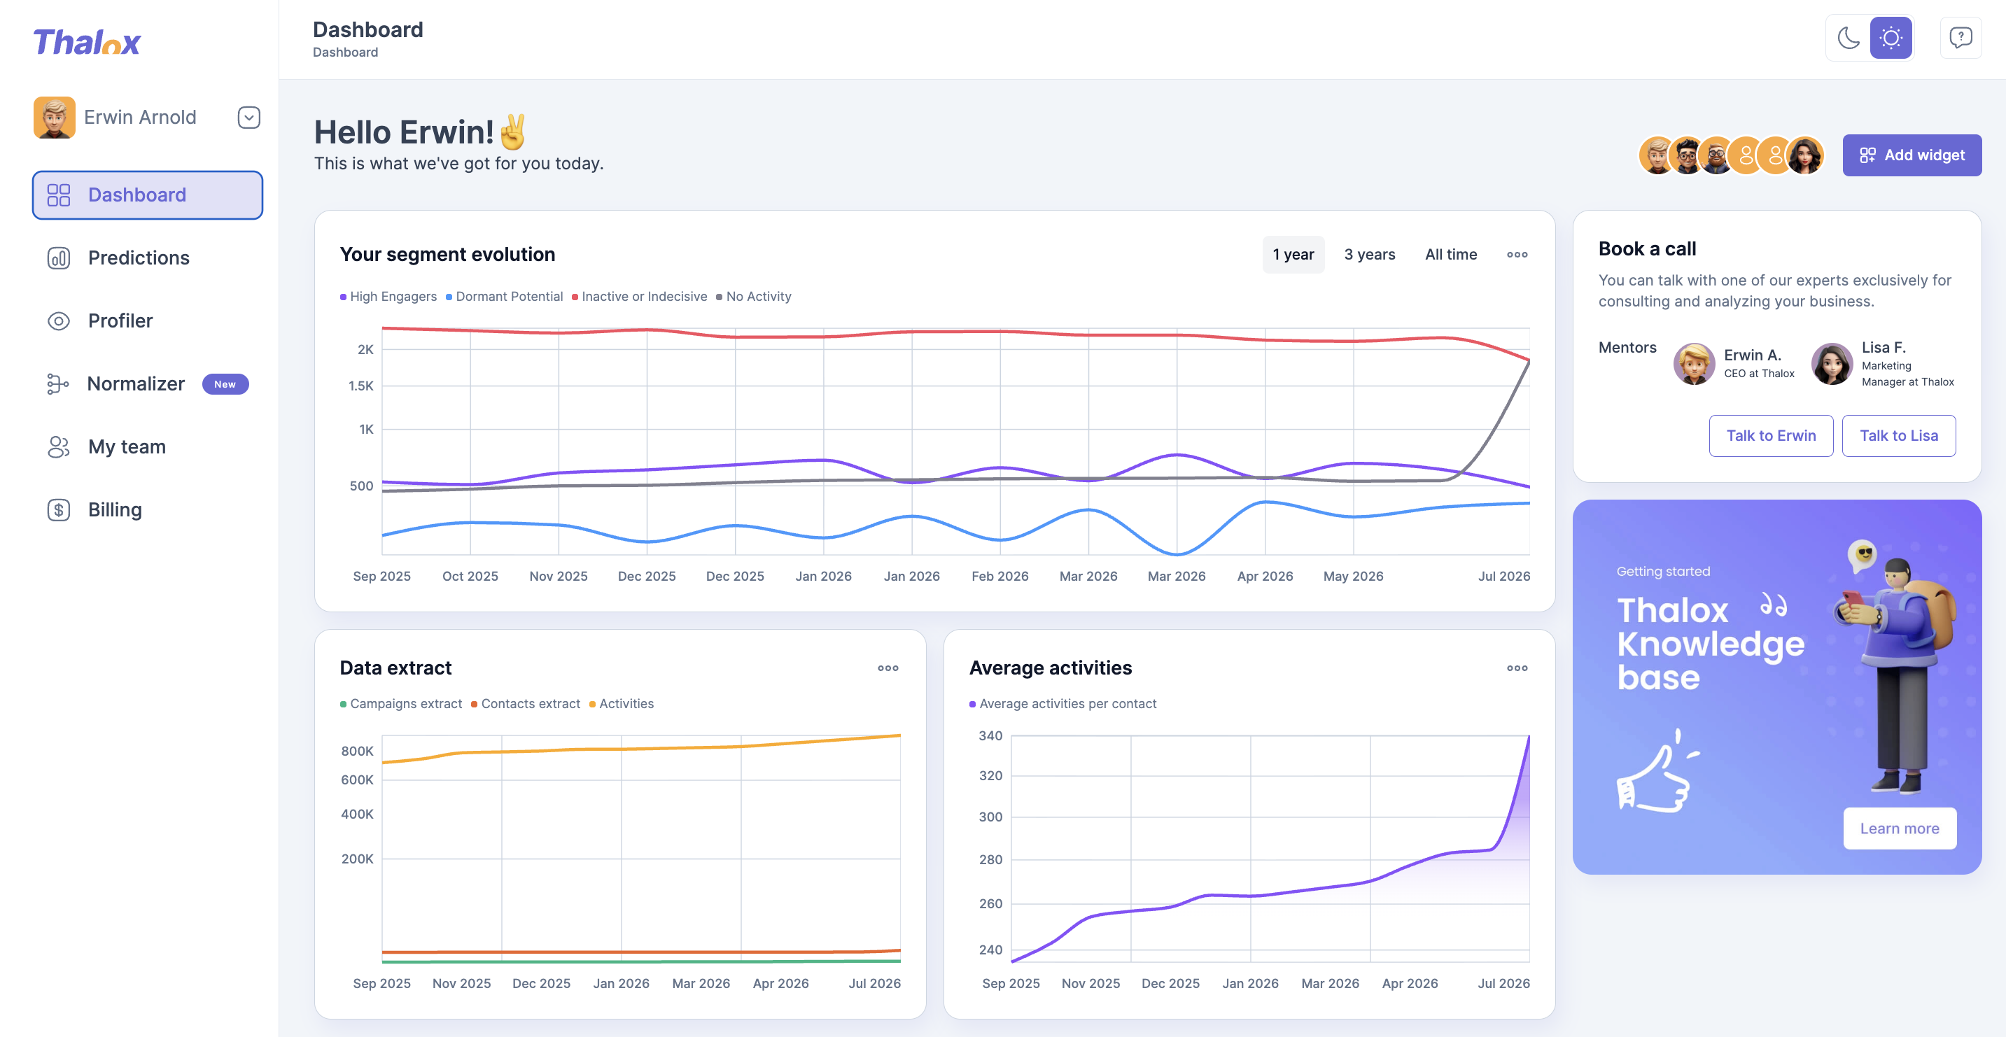Expand the Erwin Arnold account dropdown

click(x=248, y=118)
